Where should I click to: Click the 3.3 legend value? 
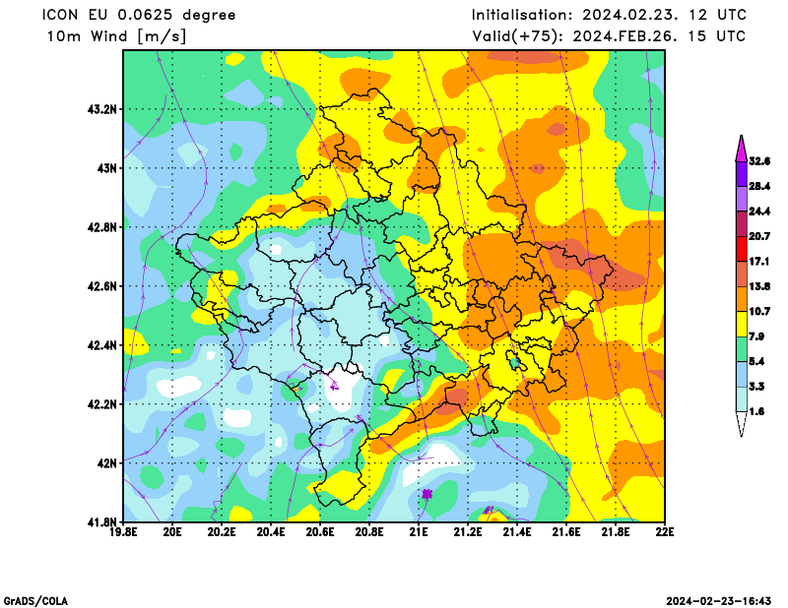[756, 387]
